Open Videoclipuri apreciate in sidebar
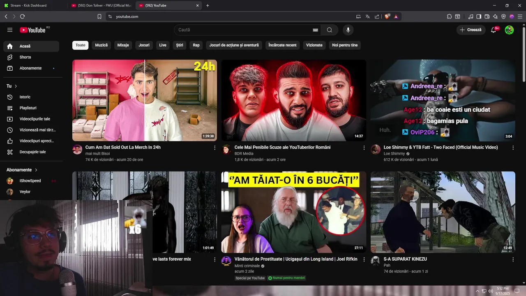Screen dimensions: 526x296 point(31,141)
